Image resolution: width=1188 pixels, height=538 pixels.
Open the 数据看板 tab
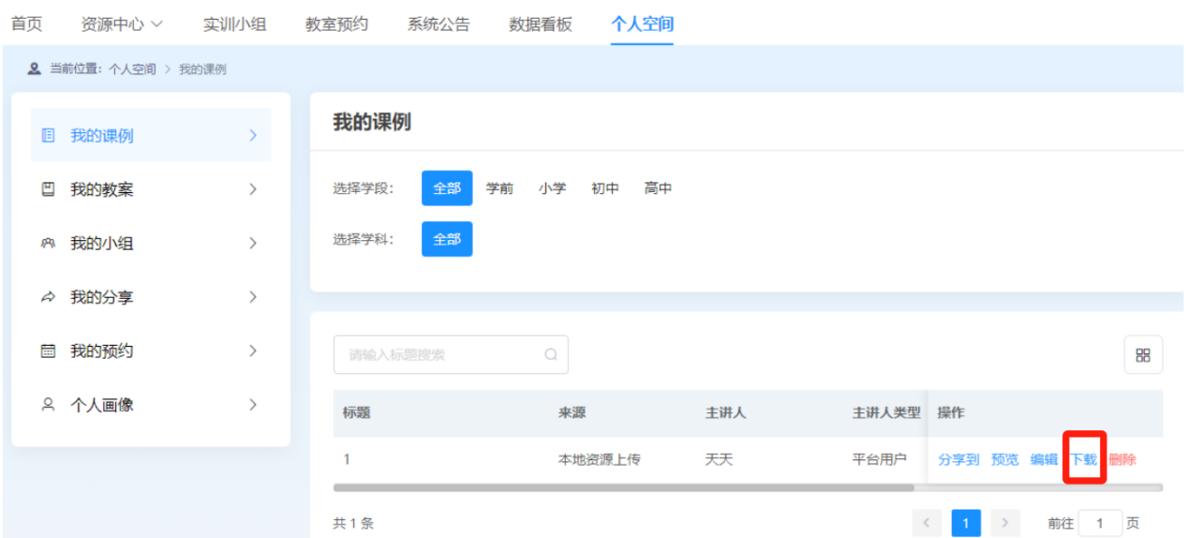(x=540, y=24)
